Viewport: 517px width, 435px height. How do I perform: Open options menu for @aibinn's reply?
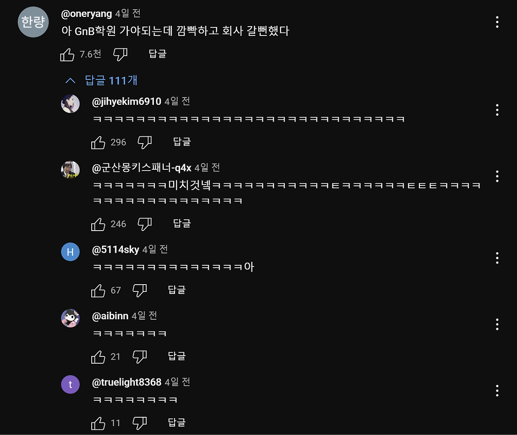pos(496,324)
